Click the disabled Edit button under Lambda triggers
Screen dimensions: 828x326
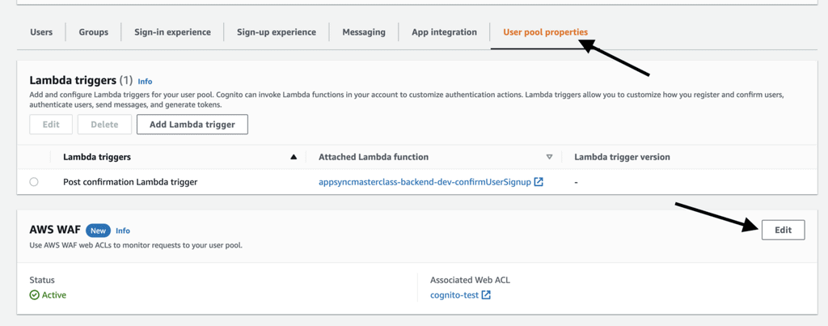(x=51, y=125)
